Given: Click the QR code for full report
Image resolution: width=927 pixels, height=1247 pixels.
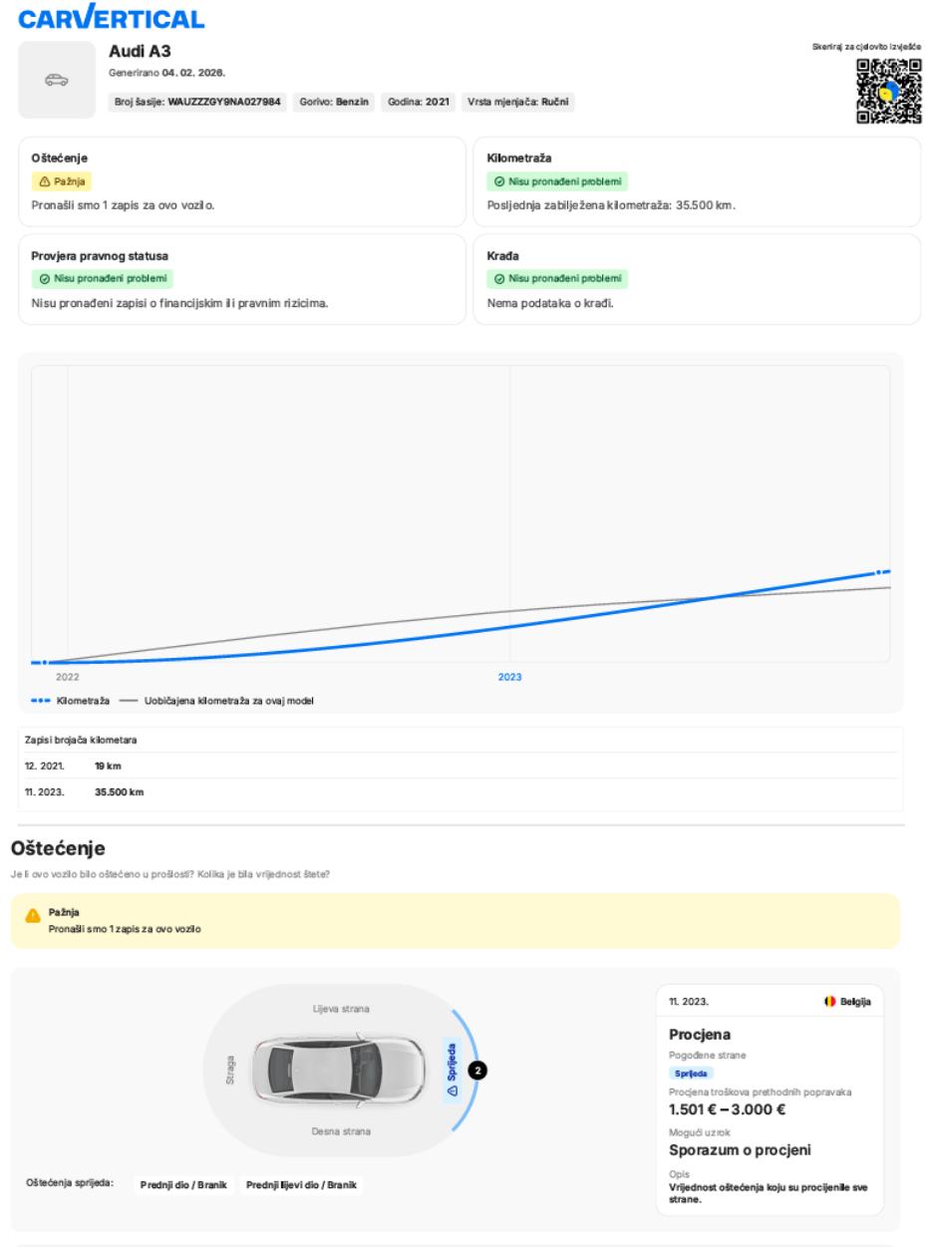Looking at the screenshot, I should point(889,92).
